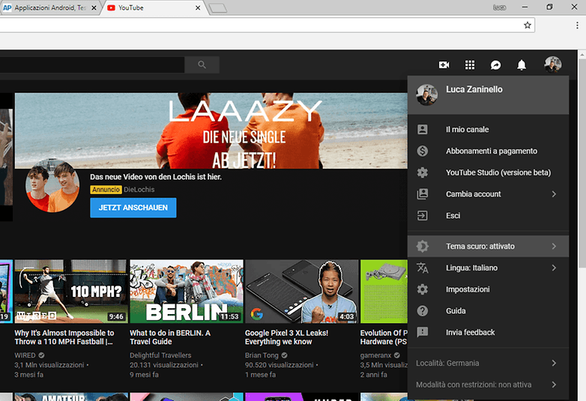The width and height of the screenshot is (586, 401).
Task: Open What to do in BERLIN title
Action: point(170,337)
